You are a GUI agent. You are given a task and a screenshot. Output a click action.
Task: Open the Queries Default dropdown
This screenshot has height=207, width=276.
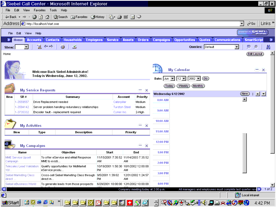point(237,47)
